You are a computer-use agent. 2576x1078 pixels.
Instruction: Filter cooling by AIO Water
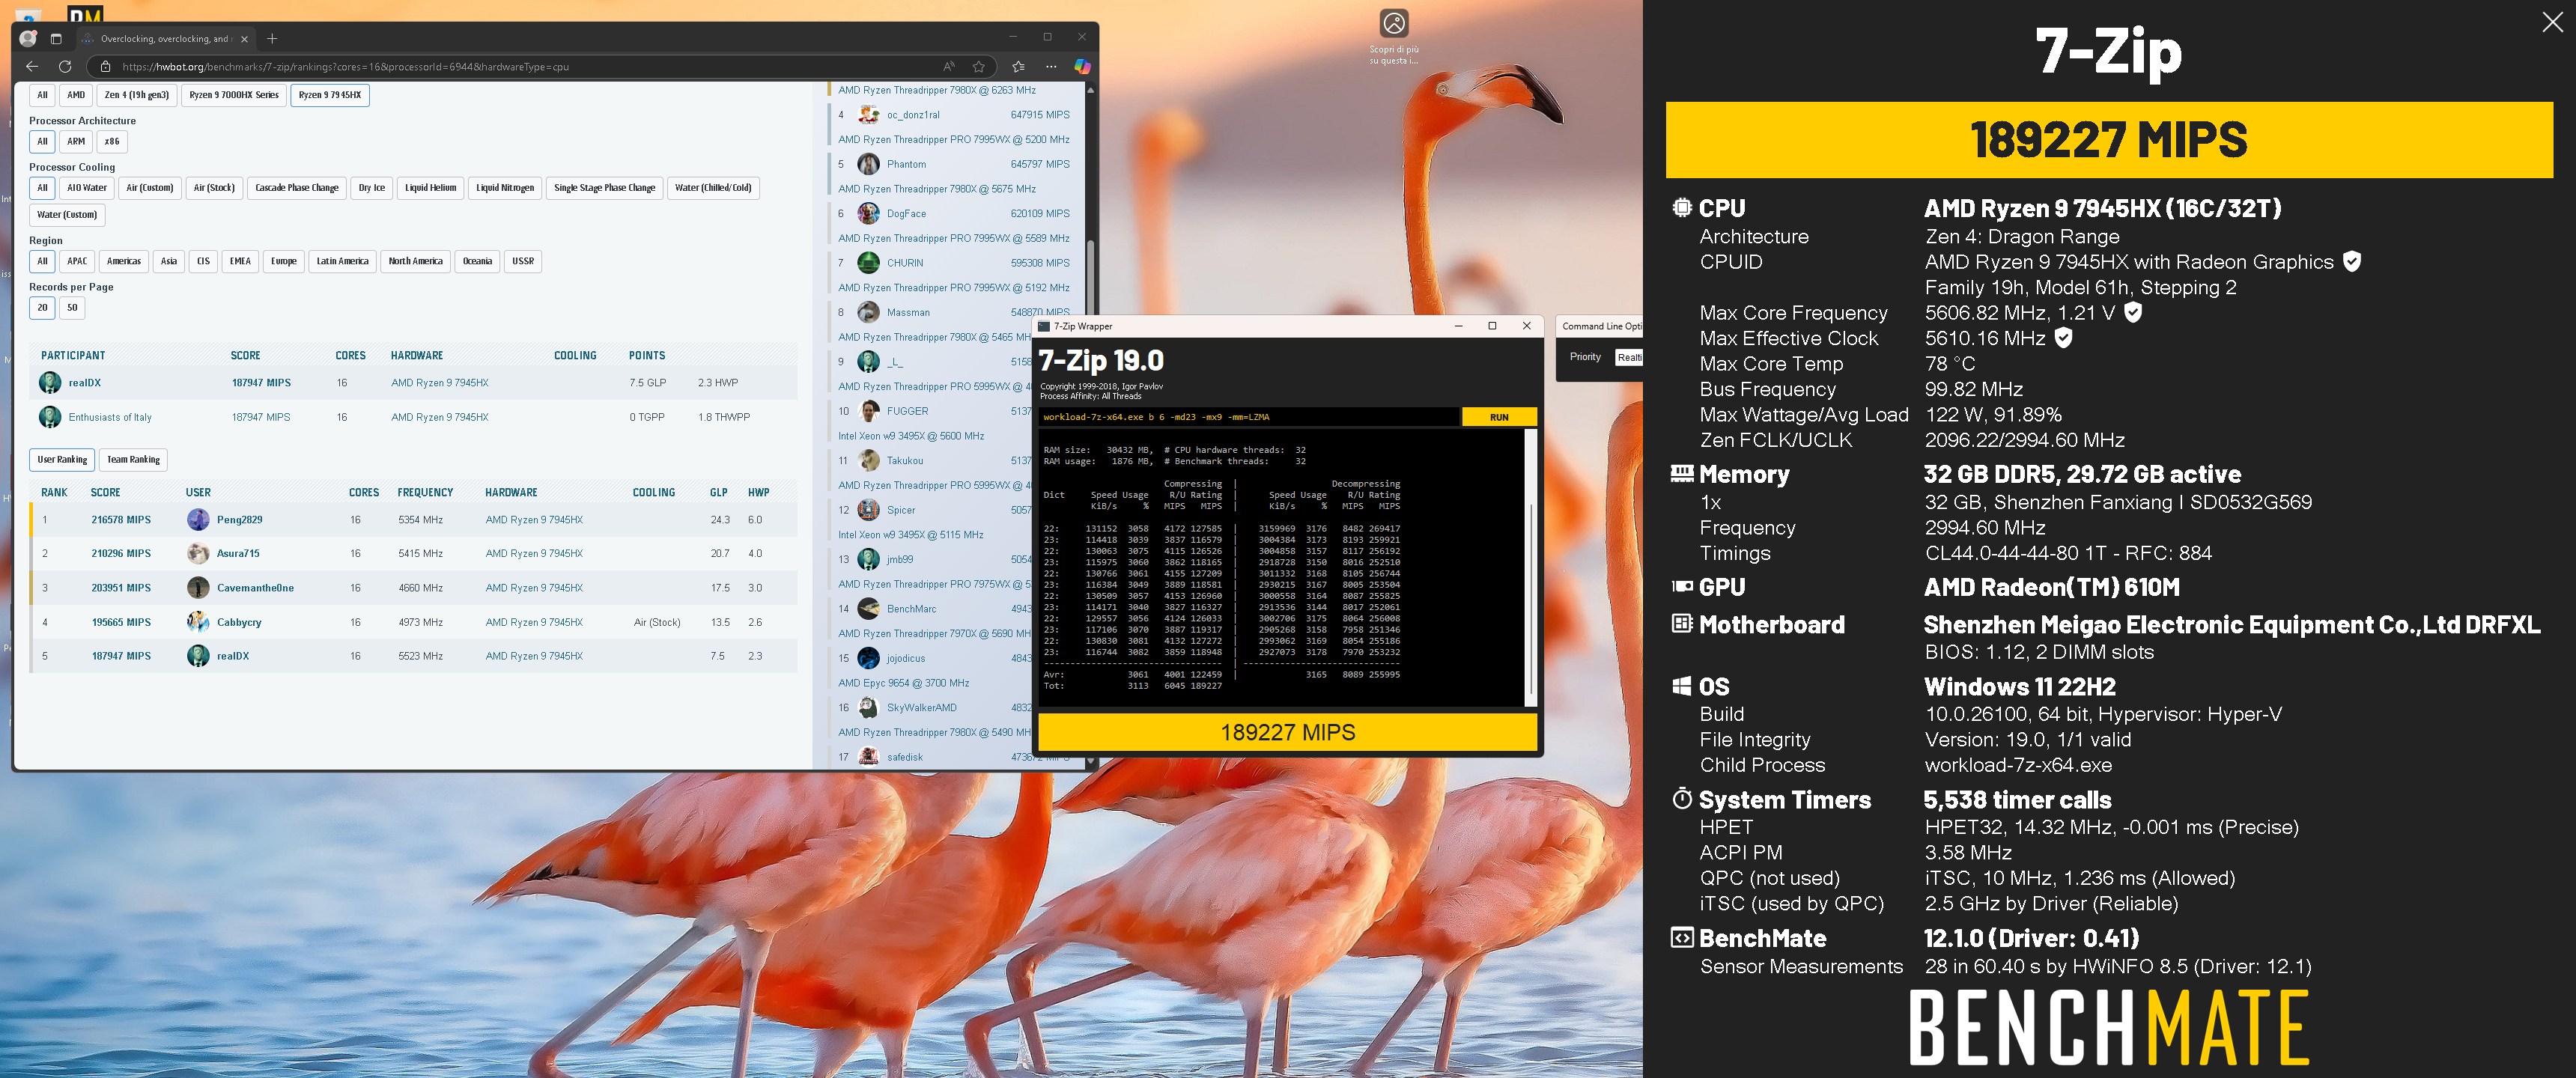pyautogui.click(x=87, y=188)
